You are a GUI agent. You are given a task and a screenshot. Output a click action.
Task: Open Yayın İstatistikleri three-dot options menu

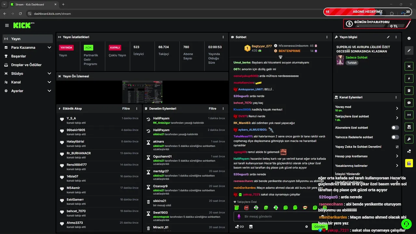pos(223,37)
